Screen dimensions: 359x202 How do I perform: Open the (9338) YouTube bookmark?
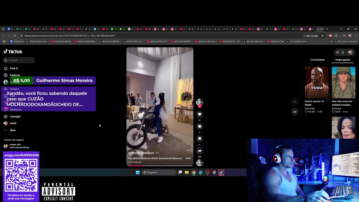pyautogui.click(x=276, y=42)
